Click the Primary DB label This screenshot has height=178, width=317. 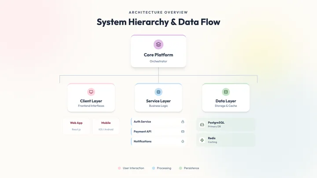click(x=214, y=127)
